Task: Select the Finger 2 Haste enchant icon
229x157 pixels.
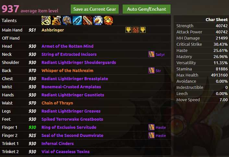Action: [151, 135]
